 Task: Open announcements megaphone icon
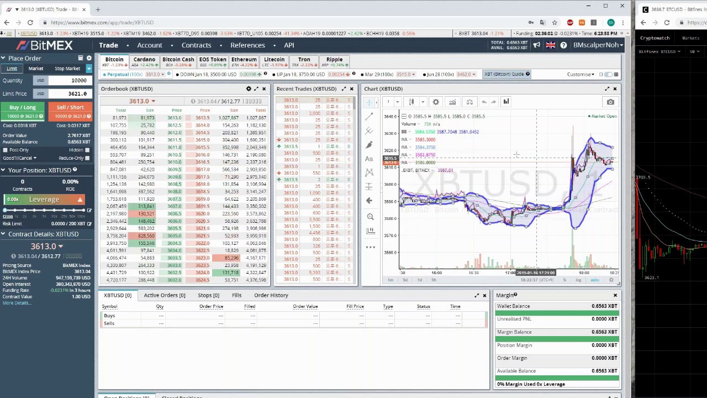(537, 45)
